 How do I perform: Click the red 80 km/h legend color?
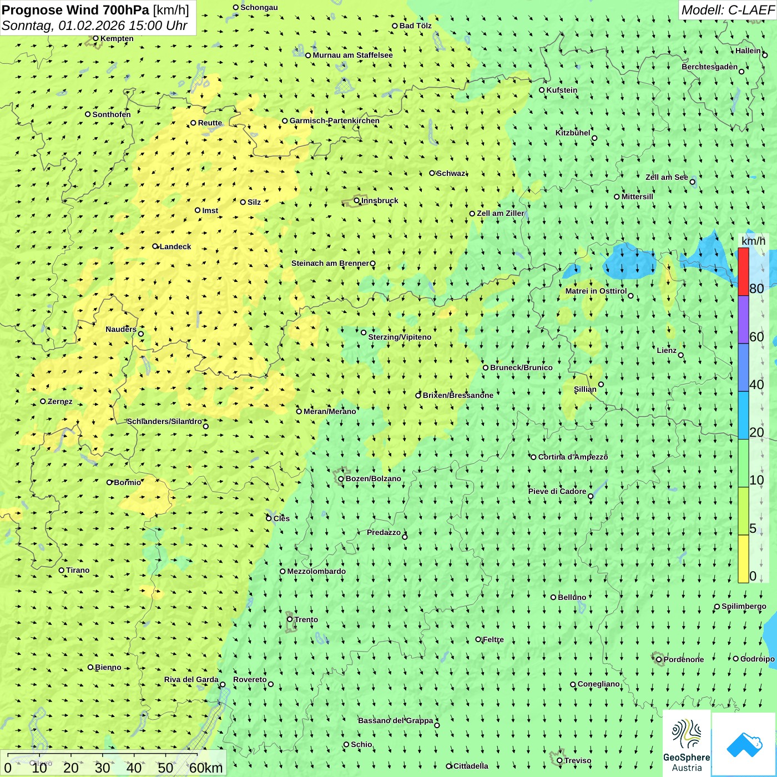pyautogui.click(x=743, y=272)
